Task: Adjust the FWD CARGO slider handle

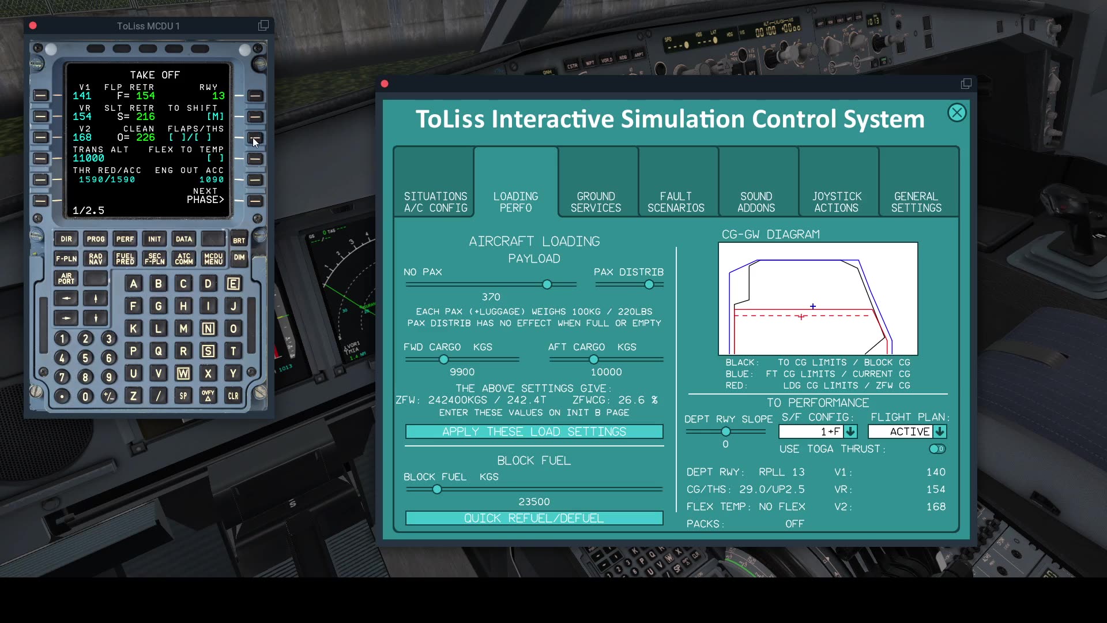Action: tap(443, 359)
